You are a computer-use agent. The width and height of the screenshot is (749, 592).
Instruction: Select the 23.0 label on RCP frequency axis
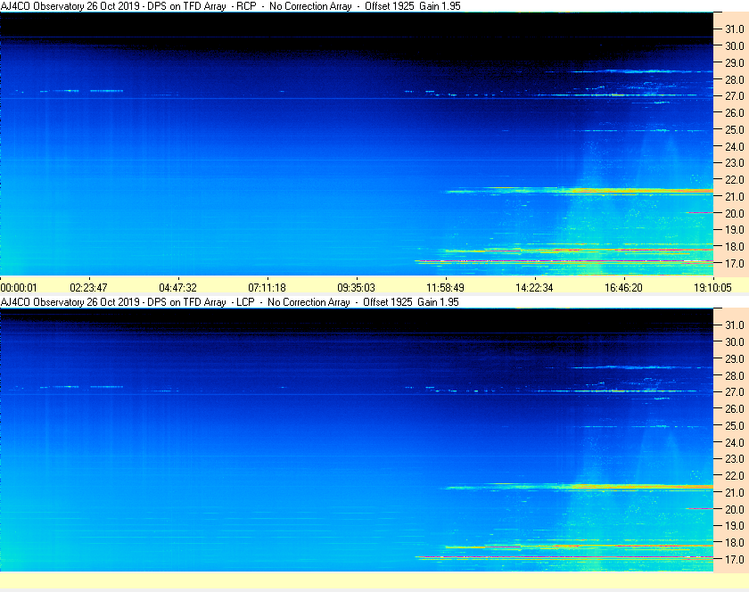click(735, 163)
